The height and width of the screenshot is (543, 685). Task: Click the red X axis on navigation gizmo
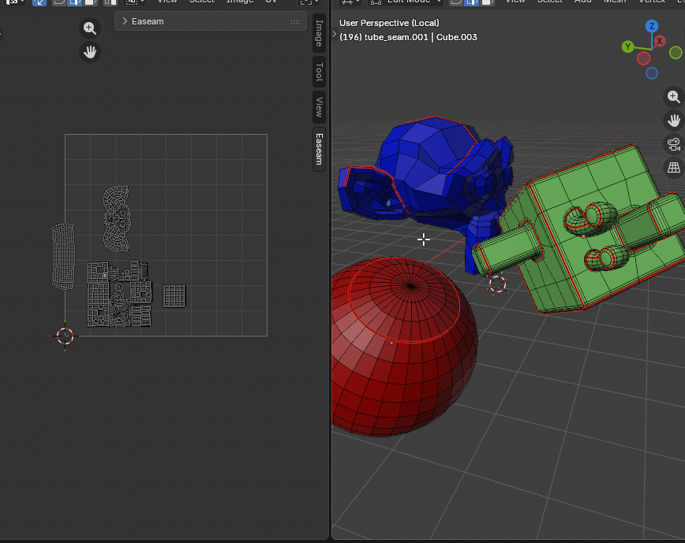(x=660, y=41)
